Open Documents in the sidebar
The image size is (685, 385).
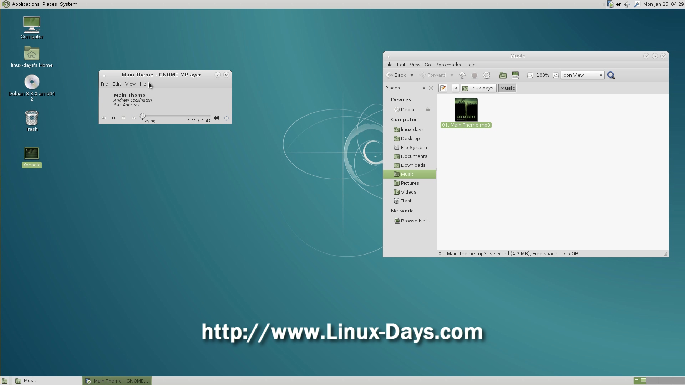pos(410,156)
